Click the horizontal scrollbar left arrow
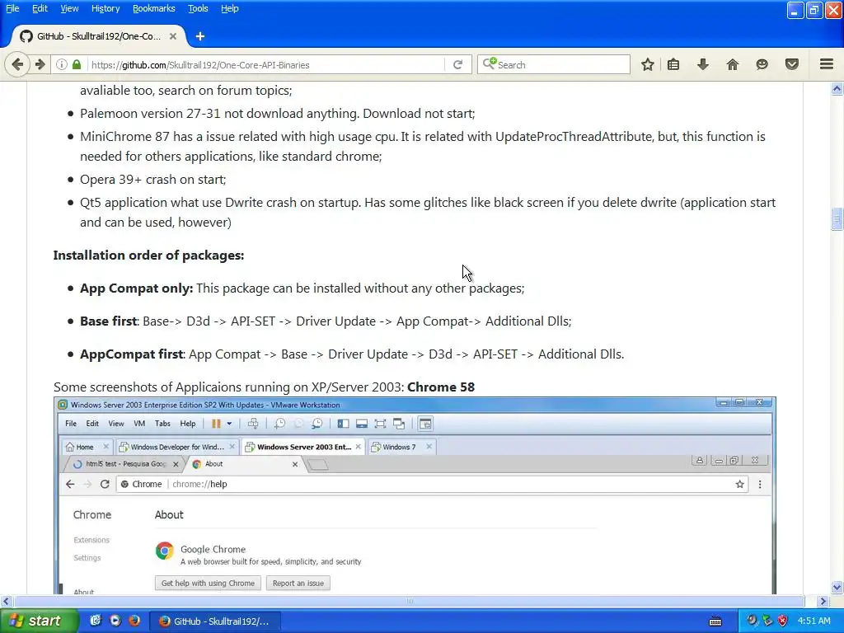Screen dimensions: 844x633 6,601
